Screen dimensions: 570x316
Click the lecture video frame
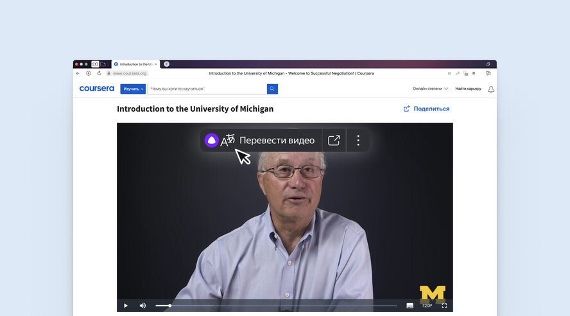tap(284, 217)
